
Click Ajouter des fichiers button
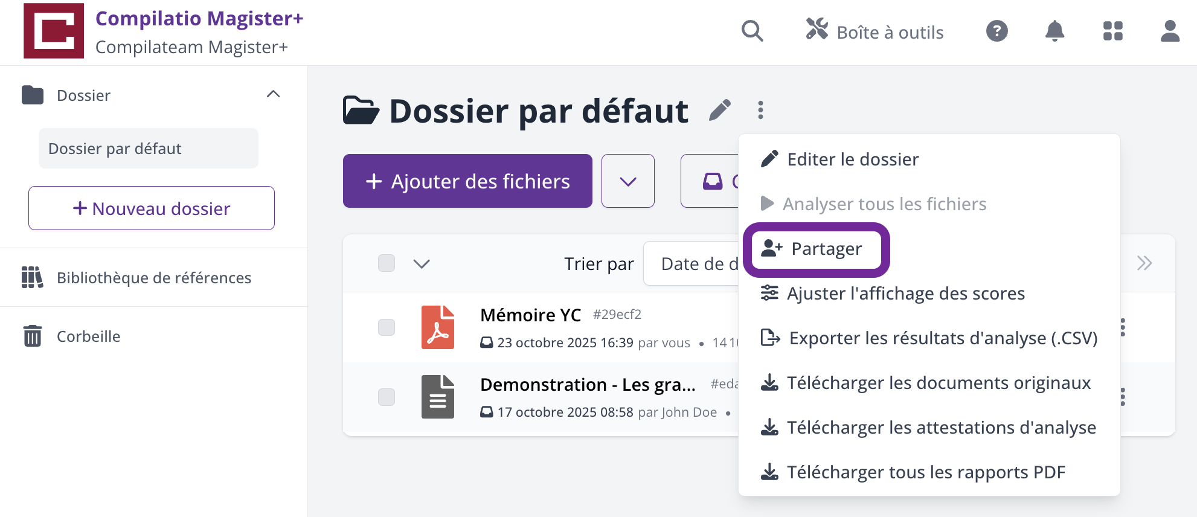click(467, 181)
